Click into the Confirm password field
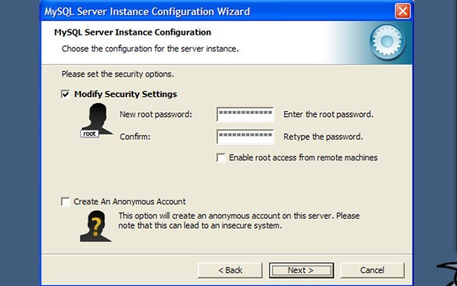 (245, 136)
